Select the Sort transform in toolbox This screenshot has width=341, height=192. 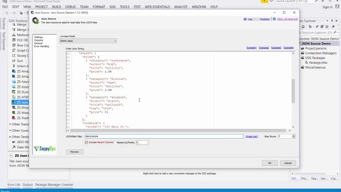pyautogui.click(x=18, y=61)
